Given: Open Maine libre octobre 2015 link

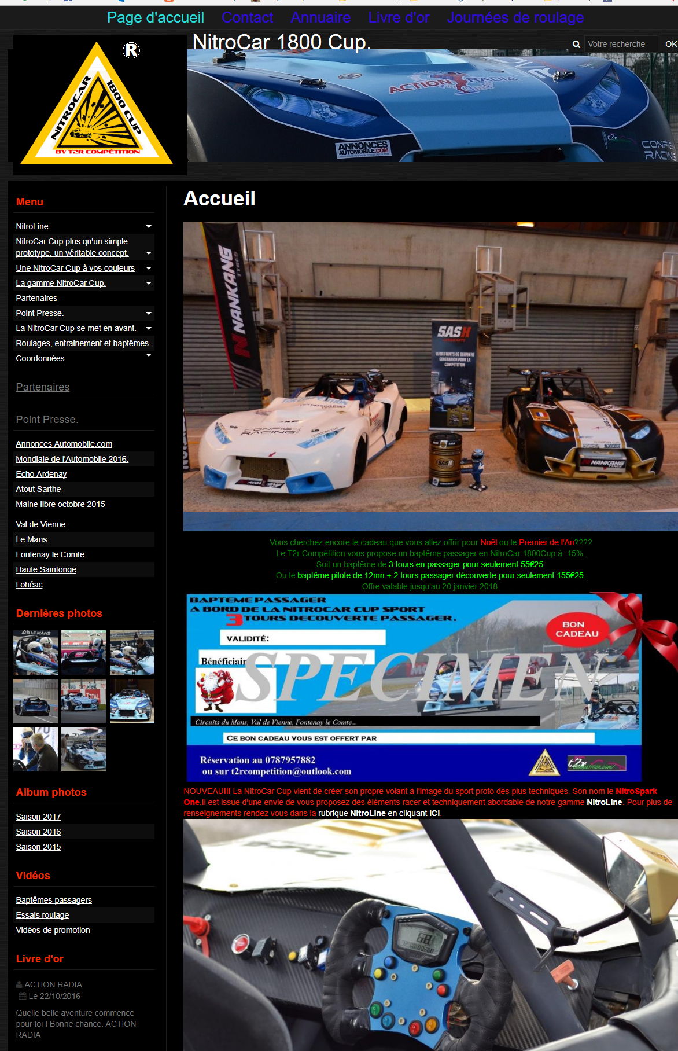Looking at the screenshot, I should tap(61, 504).
